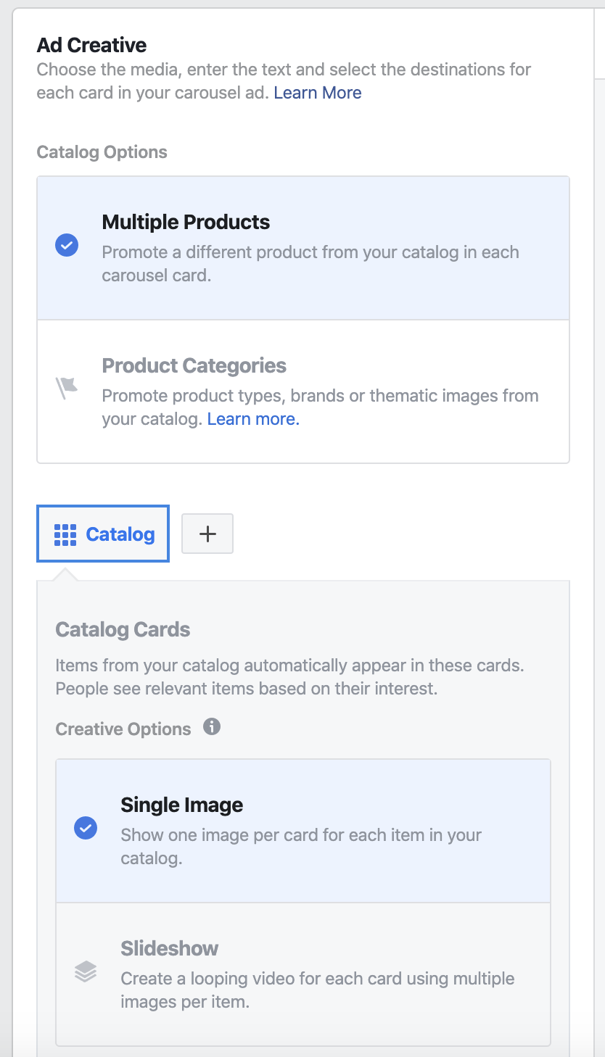Select the Multiple Products catalog option
Screen dimensions: 605x1057
coord(303,248)
